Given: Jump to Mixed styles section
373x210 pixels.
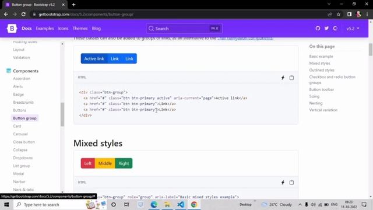Looking at the screenshot, I should [320, 64].
